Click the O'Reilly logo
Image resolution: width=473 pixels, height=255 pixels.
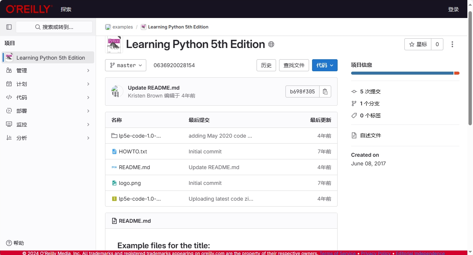[x=29, y=9]
